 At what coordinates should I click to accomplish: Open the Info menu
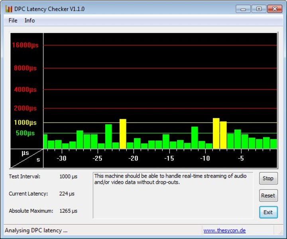[29, 20]
